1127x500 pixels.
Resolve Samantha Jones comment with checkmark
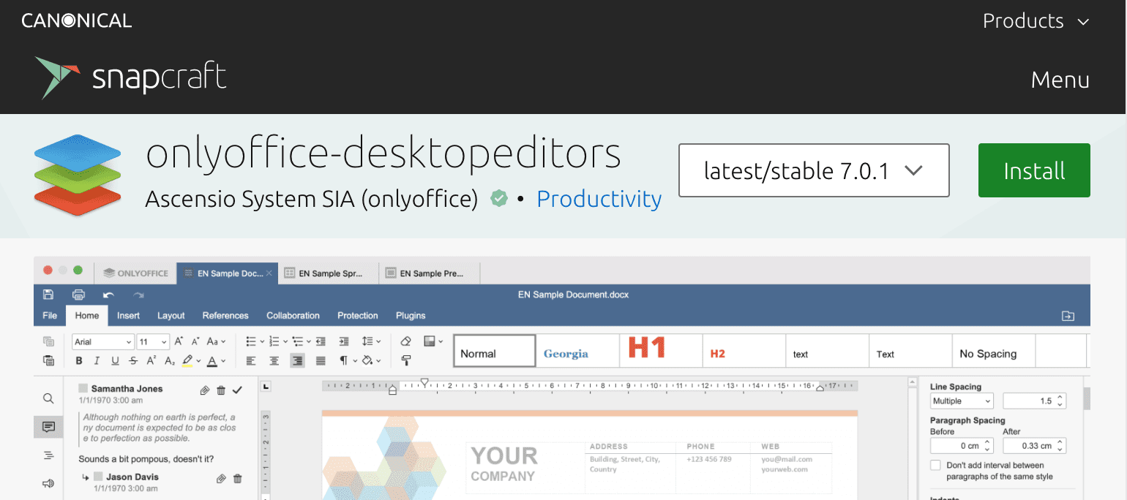point(237,390)
